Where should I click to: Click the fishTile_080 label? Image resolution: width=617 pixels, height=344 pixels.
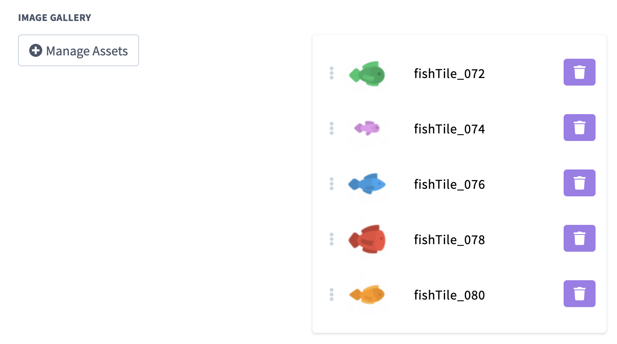449,295
